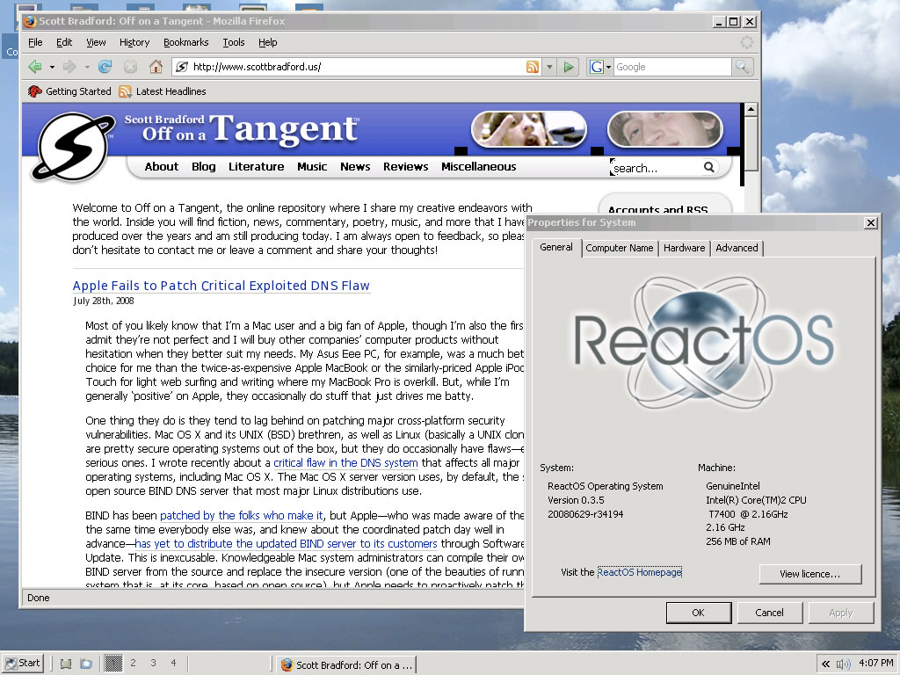The image size is (900, 675).
Task: Click the Back arrow in Firefox toolbar
Action: coord(35,67)
